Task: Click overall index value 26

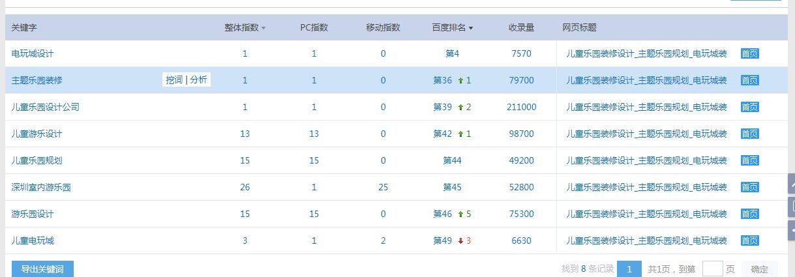Action: 245,187
